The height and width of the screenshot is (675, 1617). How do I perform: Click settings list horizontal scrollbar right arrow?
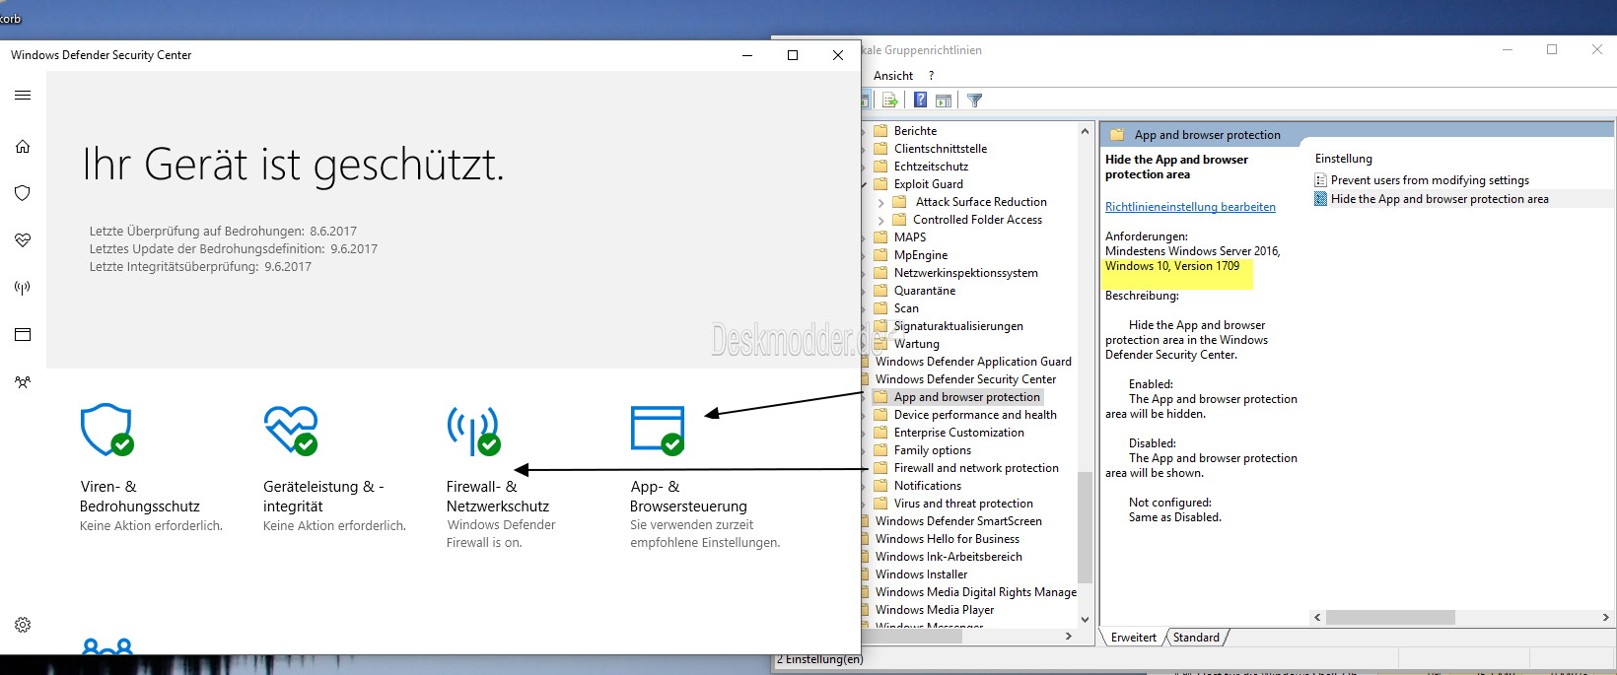1606,617
